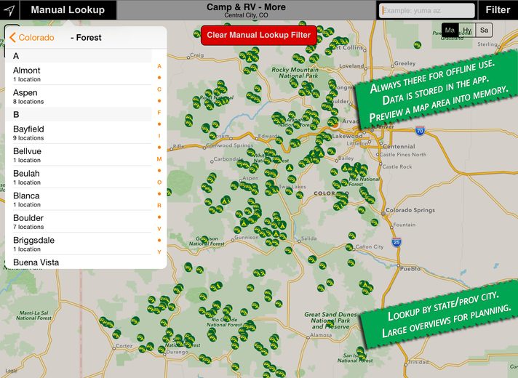Jump to index letter I
518x378 pixels.
pyautogui.click(x=159, y=136)
